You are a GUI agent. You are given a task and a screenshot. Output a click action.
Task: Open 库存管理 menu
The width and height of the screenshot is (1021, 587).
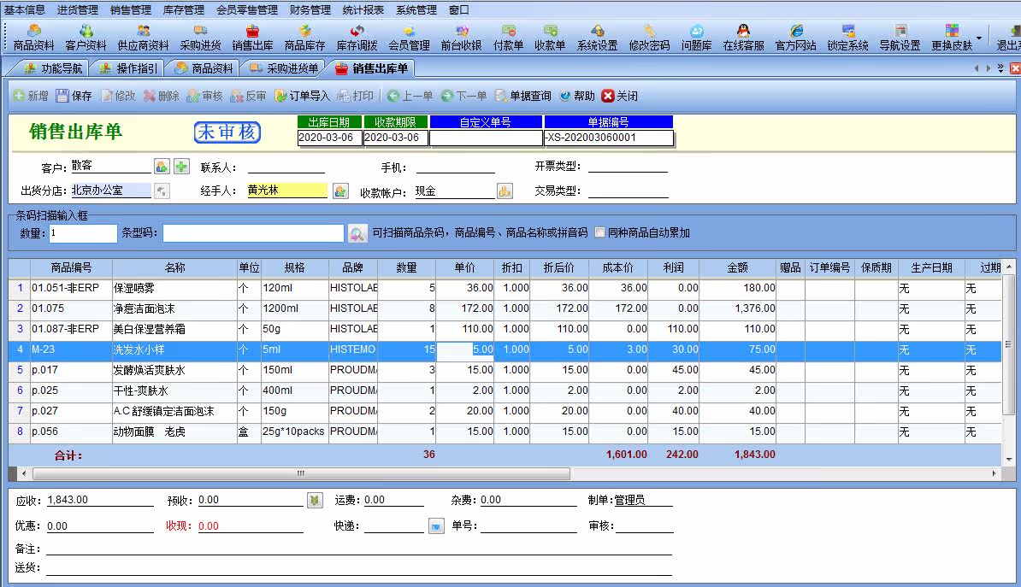click(184, 9)
